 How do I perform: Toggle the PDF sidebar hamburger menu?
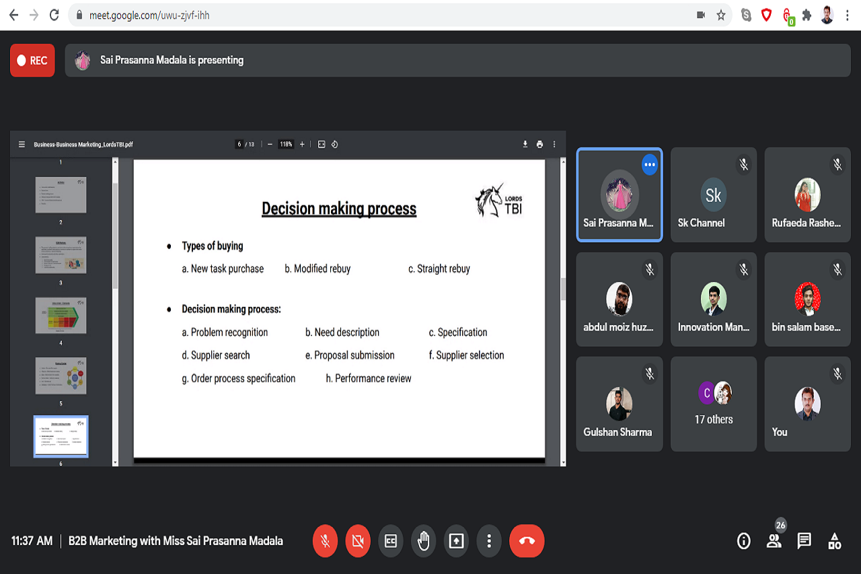point(22,144)
